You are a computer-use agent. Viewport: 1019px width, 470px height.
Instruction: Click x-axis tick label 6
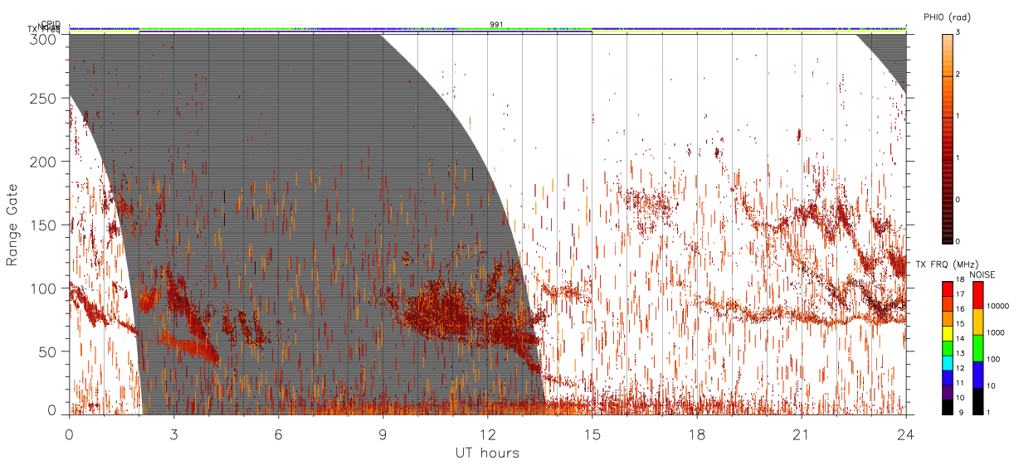(x=278, y=434)
